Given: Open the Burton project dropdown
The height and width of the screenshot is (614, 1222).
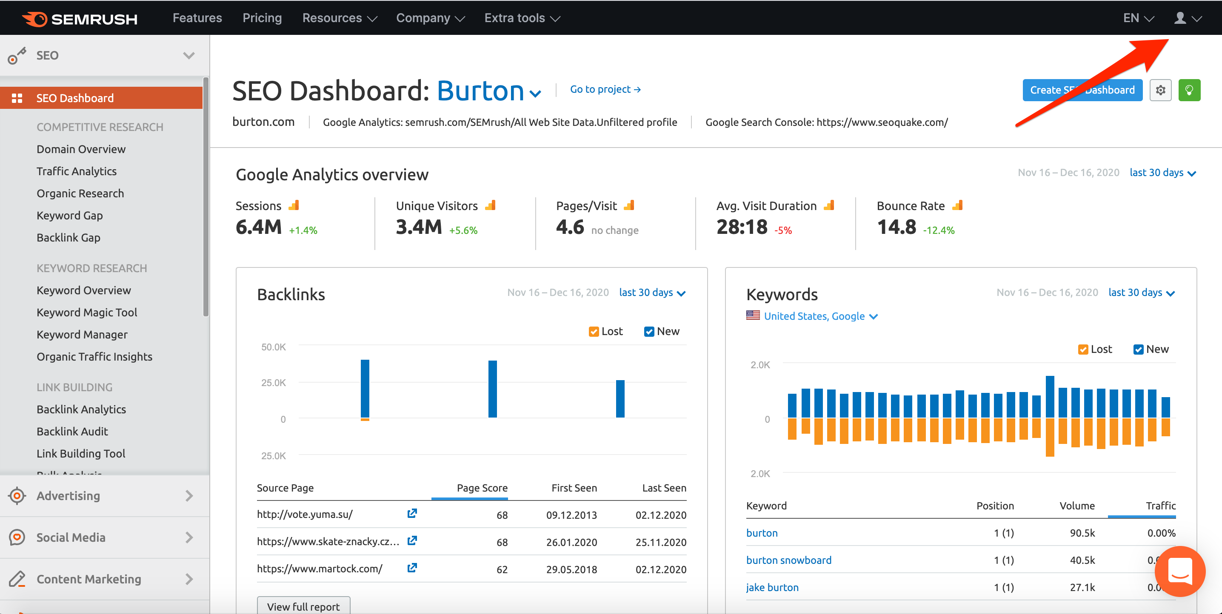Looking at the screenshot, I should coord(488,91).
